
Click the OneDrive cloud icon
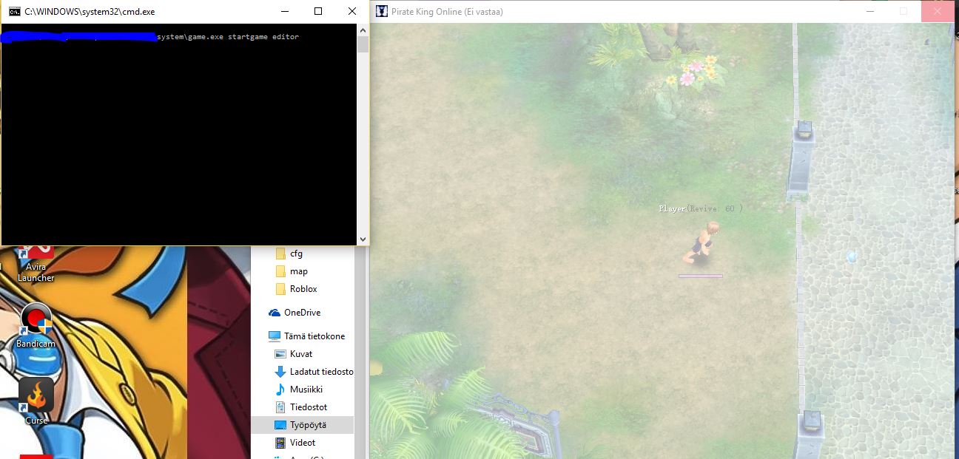[275, 313]
